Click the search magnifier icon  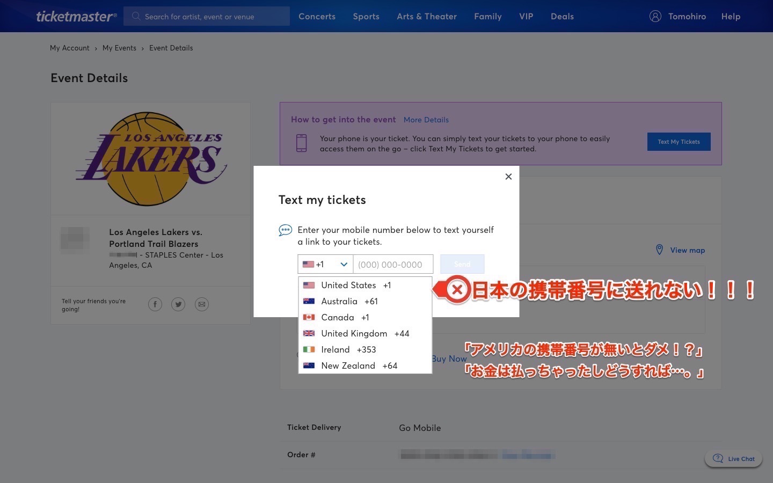click(x=136, y=16)
